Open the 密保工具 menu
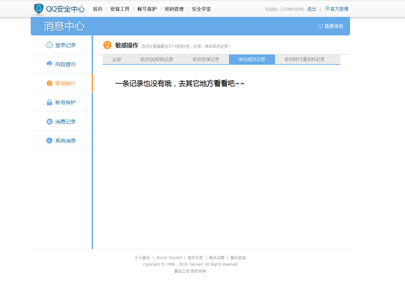 [120, 9]
